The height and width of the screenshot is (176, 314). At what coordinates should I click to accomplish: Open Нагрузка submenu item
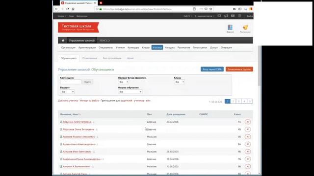tap(170, 47)
